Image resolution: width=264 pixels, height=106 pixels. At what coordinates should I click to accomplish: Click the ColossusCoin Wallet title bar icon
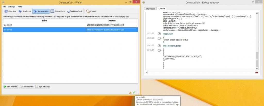coord(3,2)
